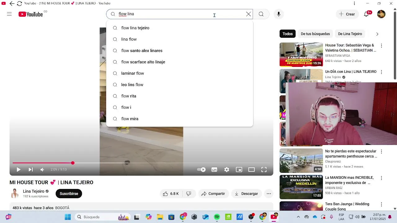
Task: Open Spotify from the taskbar
Action: point(217,217)
